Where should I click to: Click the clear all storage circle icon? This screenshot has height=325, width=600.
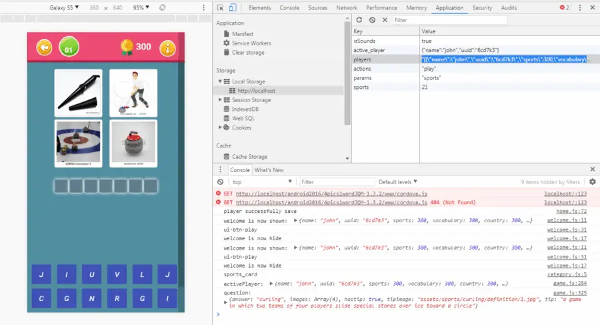(372, 20)
